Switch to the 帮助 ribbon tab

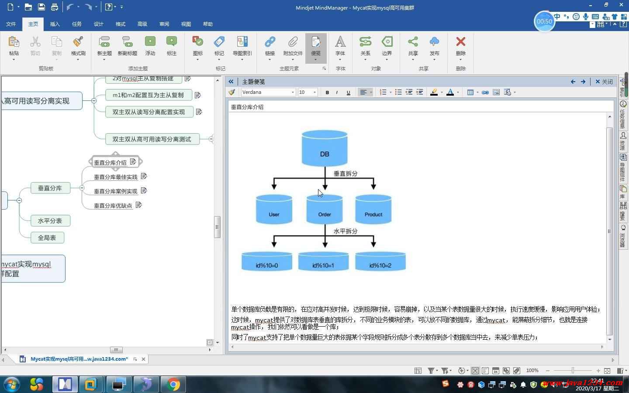(208, 24)
